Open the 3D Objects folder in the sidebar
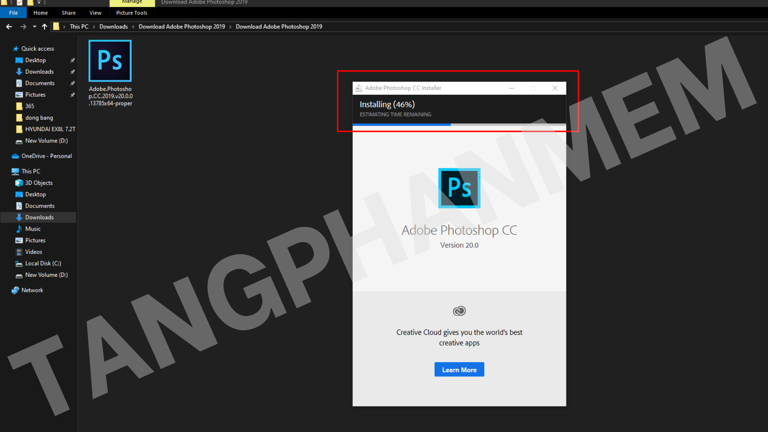This screenshot has height=432, width=768. click(39, 183)
